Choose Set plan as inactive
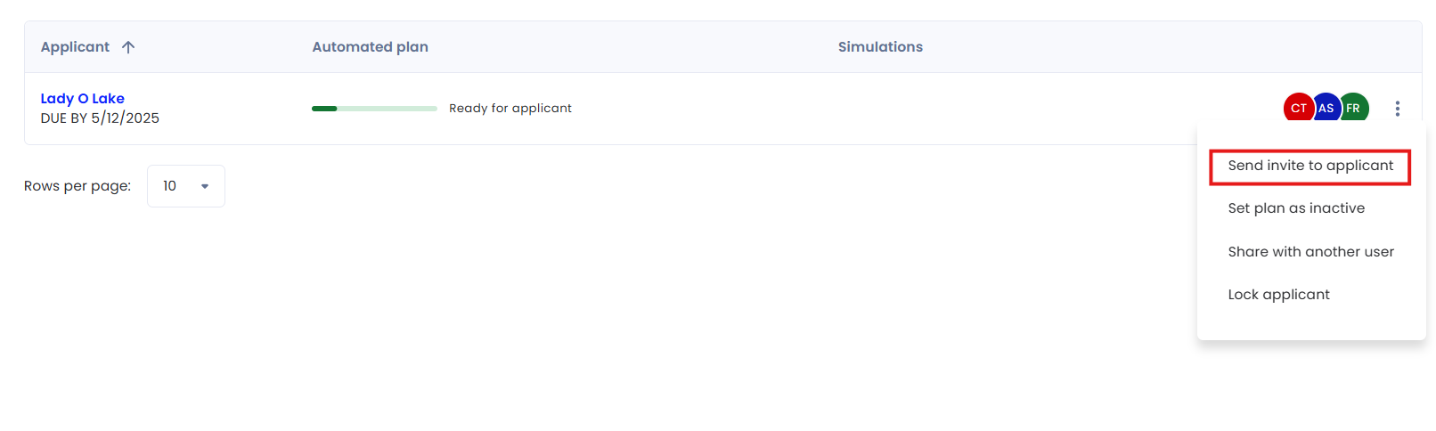This screenshot has height=431, width=1436. coord(1295,208)
